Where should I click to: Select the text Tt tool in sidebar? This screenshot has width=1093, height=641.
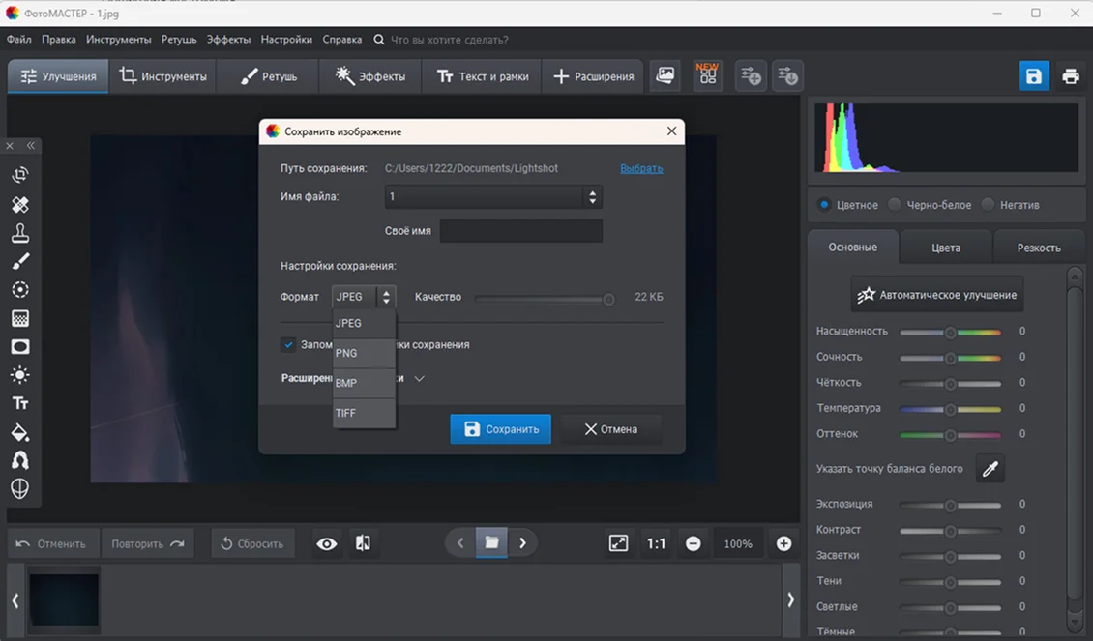(20, 403)
